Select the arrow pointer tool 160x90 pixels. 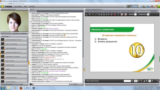pos(86,14)
